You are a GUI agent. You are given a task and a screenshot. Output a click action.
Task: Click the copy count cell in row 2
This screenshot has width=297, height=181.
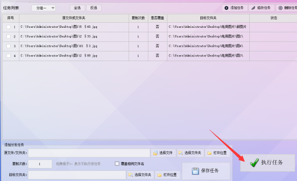pos(138,37)
